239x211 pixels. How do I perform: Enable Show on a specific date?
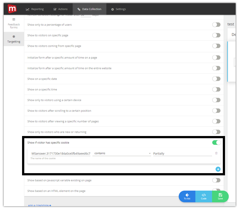point(216,79)
